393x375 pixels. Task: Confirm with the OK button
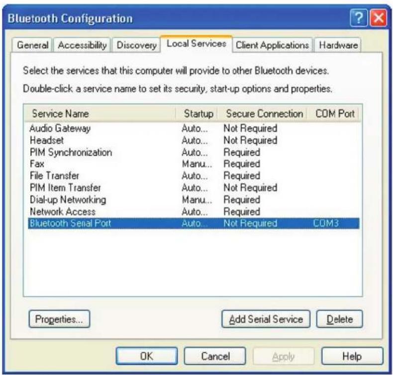[x=147, y=356]
